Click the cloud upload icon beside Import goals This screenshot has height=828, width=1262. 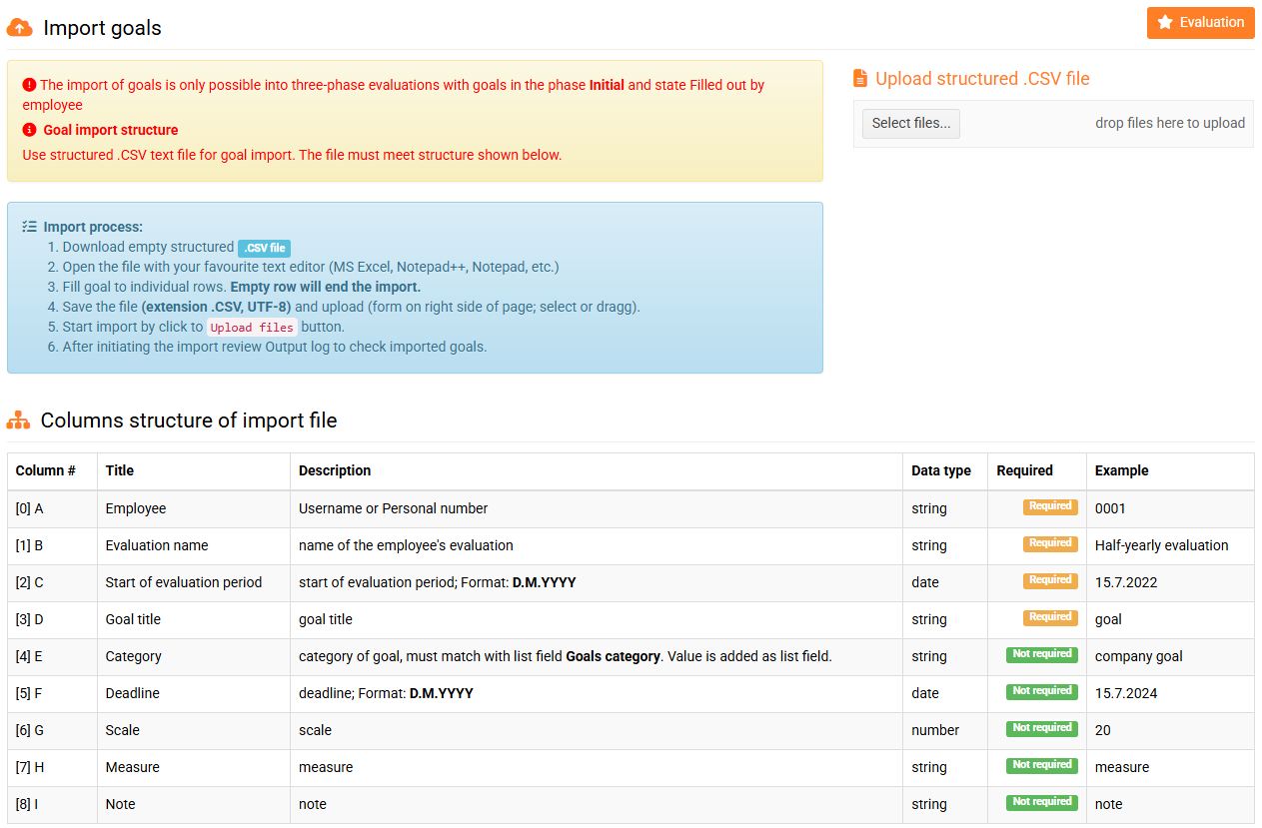pyautogui.click(x=20, y=28)
